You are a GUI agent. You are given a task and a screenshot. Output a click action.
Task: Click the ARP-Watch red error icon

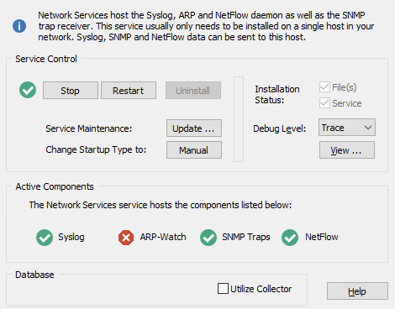click(126, 238)
